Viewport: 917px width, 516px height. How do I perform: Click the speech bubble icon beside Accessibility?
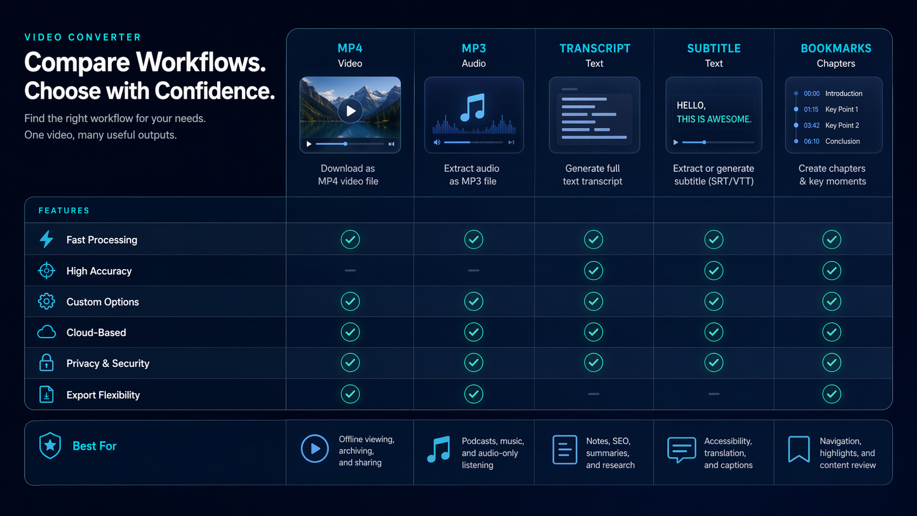[x=682, y=450]
